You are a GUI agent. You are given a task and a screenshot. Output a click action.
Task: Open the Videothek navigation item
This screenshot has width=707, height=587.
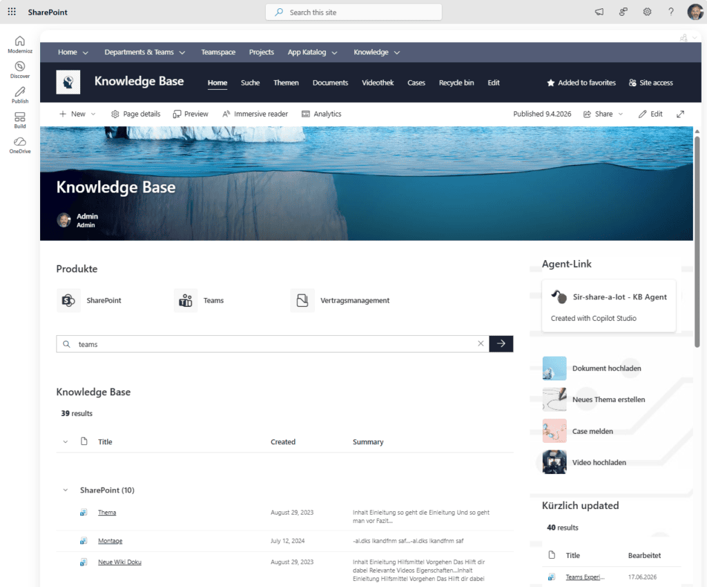point(378,83)
